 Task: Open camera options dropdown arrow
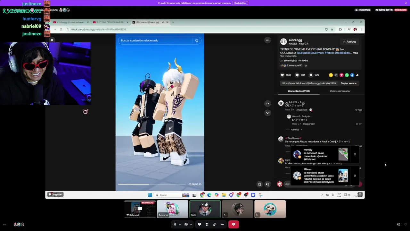(191, 224)
